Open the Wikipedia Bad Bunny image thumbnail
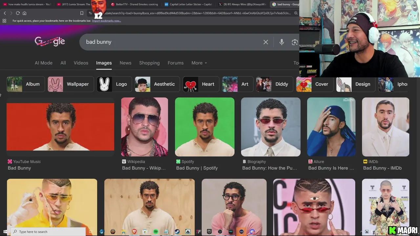This screenshot has width=420, height=236. 144,127
